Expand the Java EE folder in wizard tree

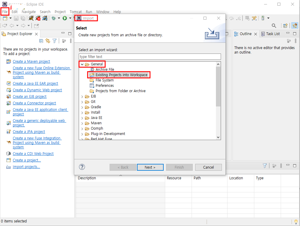pos(82,118)
